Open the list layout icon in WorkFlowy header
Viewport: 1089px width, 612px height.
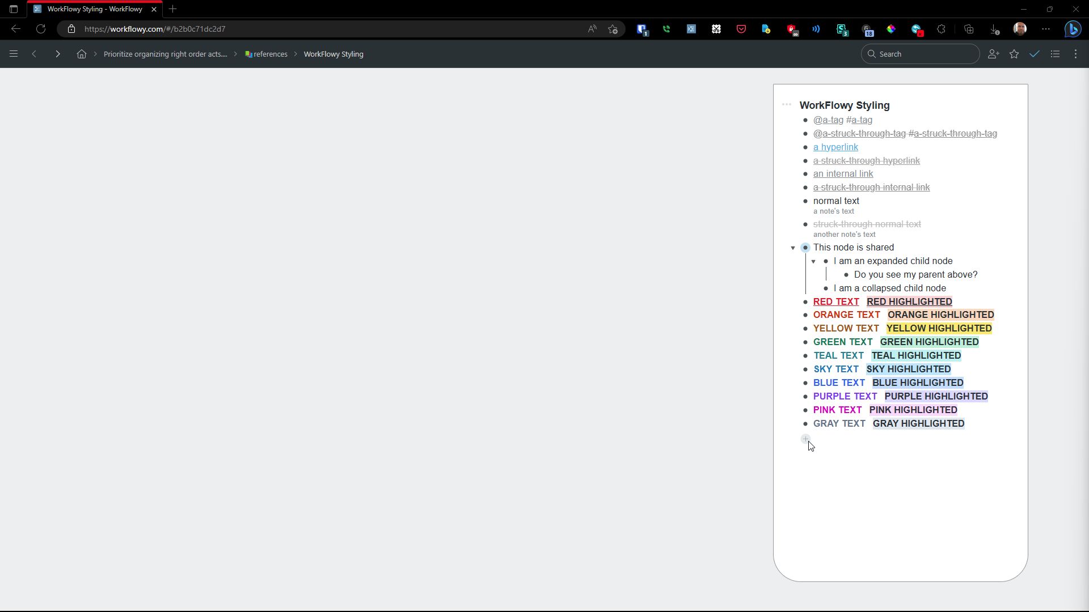pos(1055,54)
